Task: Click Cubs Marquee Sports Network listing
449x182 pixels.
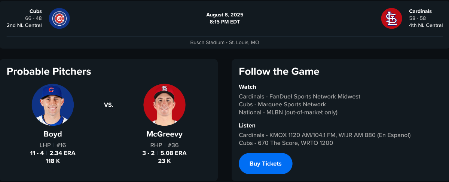Action: [282, 104]
